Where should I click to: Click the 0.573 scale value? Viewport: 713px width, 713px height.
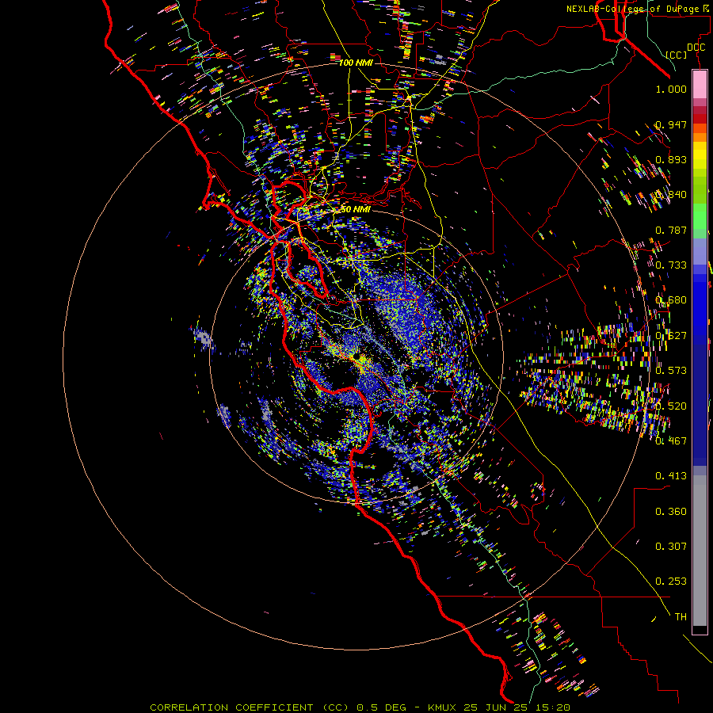[x=671, y=371]
